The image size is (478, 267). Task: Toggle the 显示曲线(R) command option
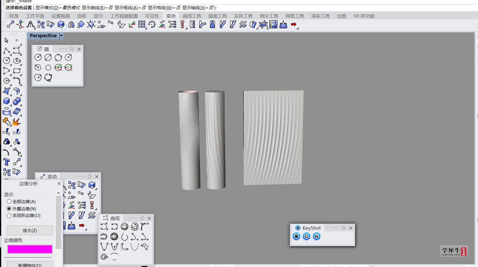97,8
